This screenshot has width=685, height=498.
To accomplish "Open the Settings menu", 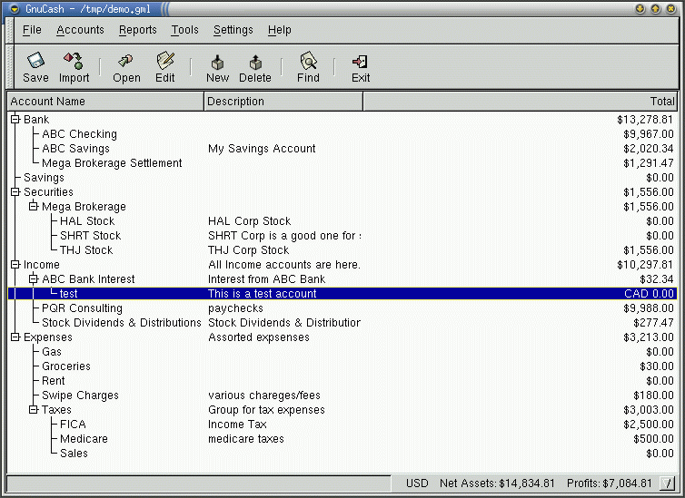I will [233, 30].
